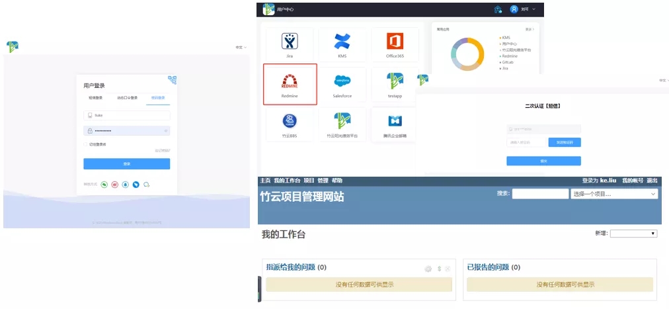Sign in with the enterprise WeChat icon
This screenshot has height=309, width=669.
tap(146, 185)
